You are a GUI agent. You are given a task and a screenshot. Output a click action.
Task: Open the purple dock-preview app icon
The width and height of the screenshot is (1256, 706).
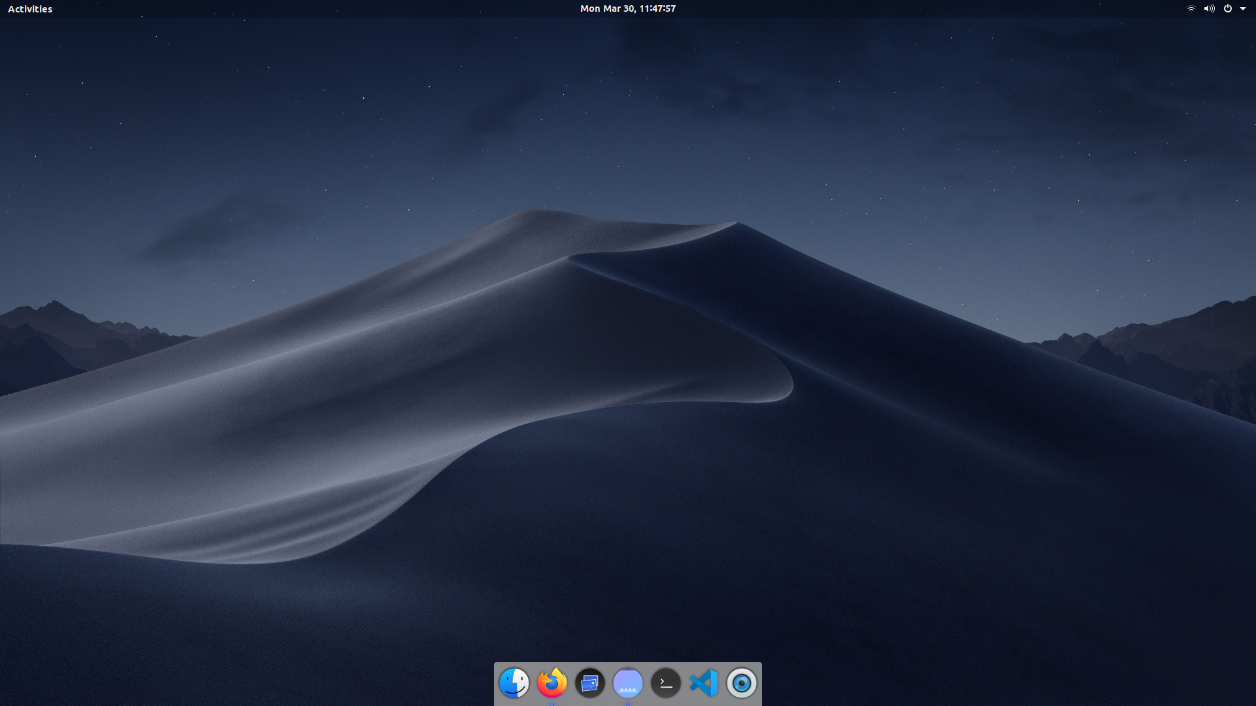[628, 683]
